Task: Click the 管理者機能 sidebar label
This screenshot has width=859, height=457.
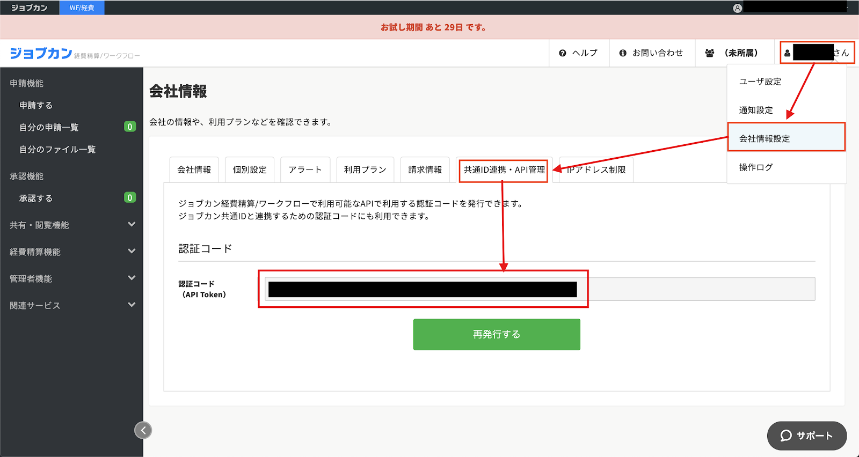Action: pos(31,279)
